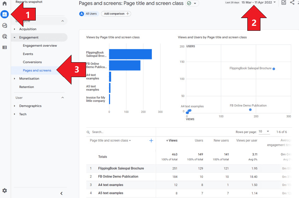
Task: Click the green check status icon beside title
Action: (x=189, y=3)
